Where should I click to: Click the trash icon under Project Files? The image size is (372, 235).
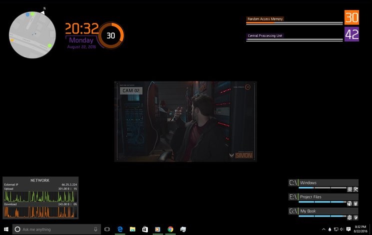pos(356,203)
